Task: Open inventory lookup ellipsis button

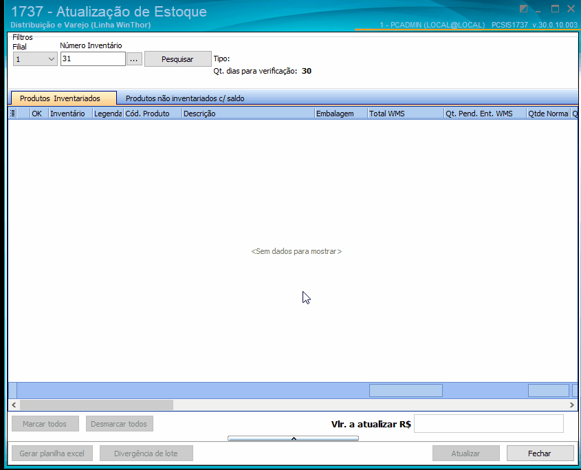Action: point(134,59)
